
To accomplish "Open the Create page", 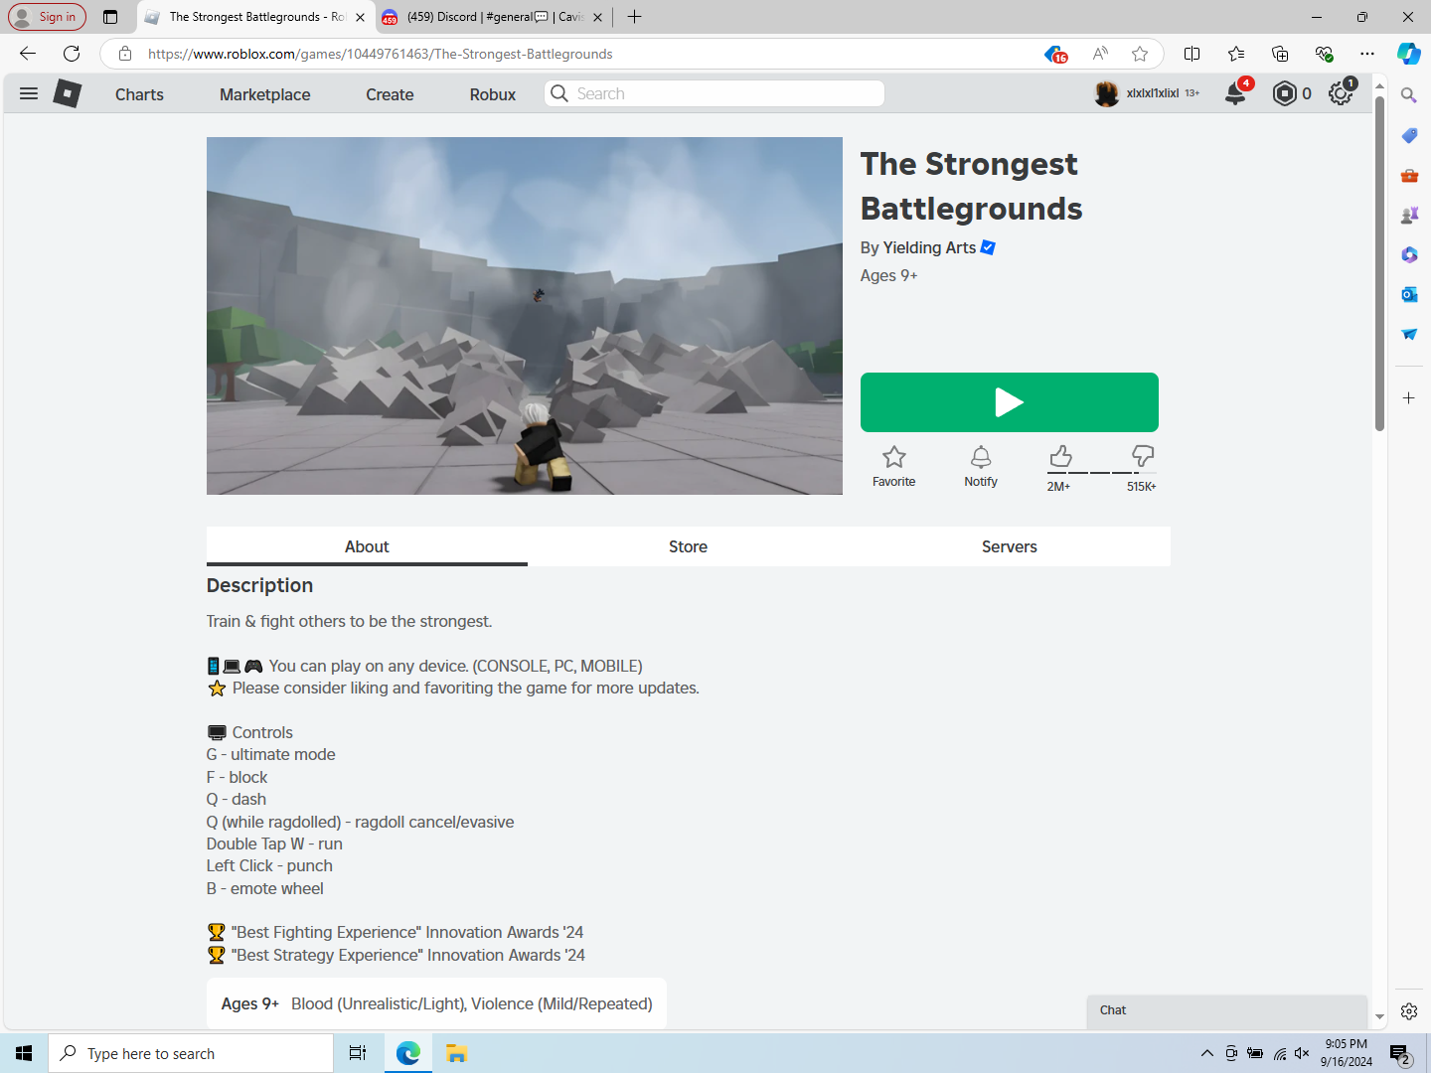I will coord(390,94).
